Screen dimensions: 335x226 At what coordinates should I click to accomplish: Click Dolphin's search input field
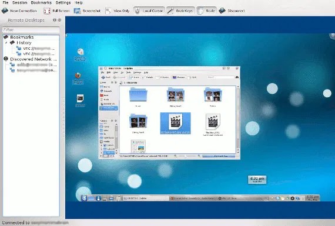(220, 77)
